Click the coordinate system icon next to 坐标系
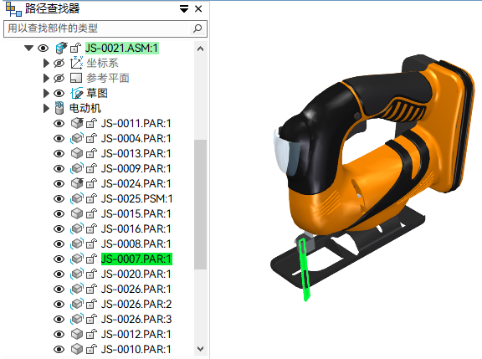Screen dimensions: 482x359 coord(76,63)
